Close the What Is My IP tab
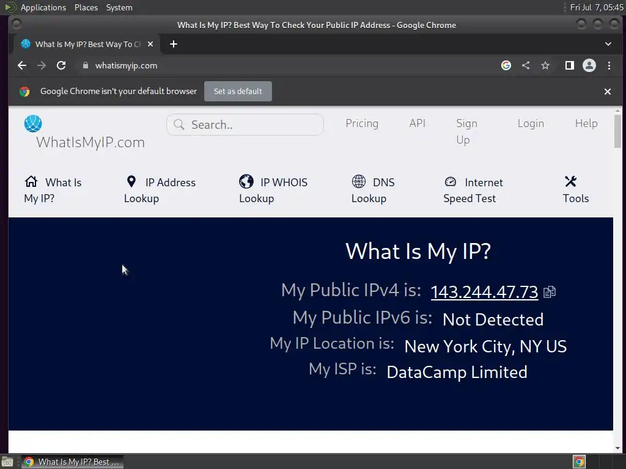The width and height of the screenshot is (626, 469). [x=150, y=44]
